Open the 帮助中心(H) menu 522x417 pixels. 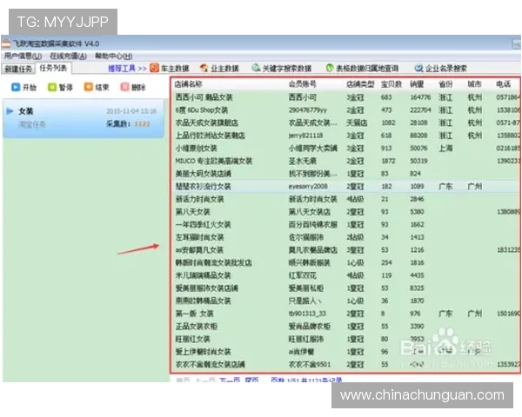click(113, 56)
